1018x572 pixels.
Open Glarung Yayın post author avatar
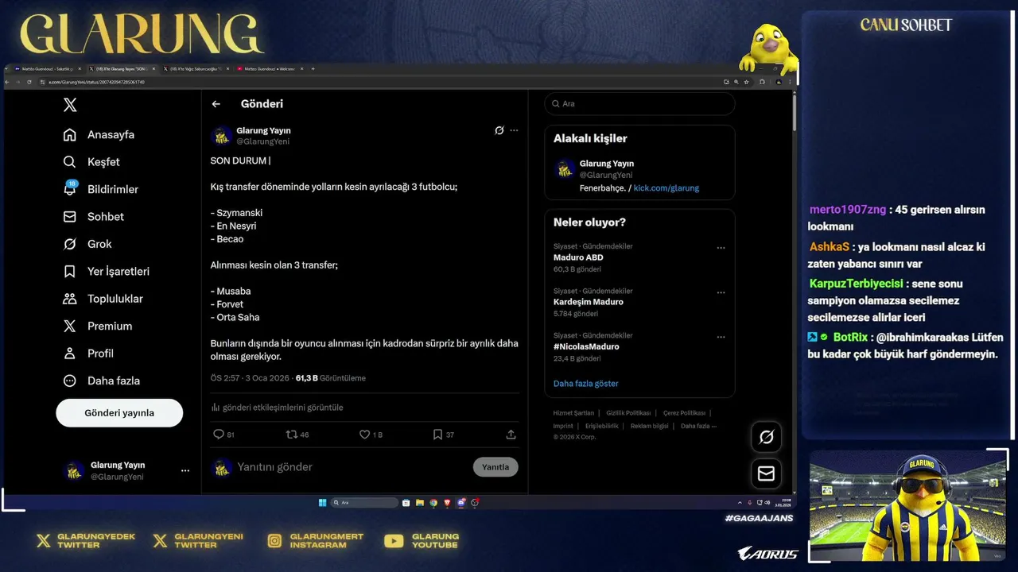(x=221, y=136)
